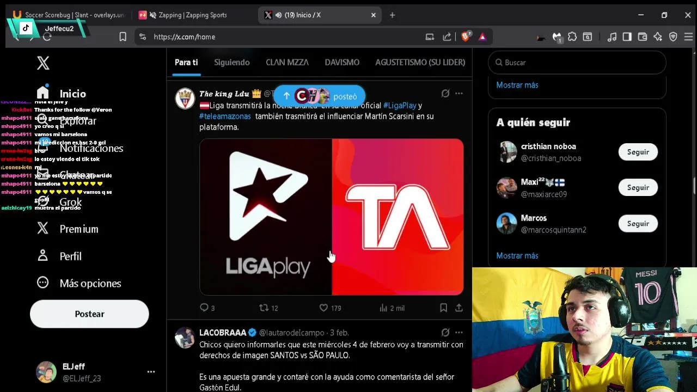Open the #LigaPlay hashtag link
The image size is (697, 392).
tap(400, 106)
